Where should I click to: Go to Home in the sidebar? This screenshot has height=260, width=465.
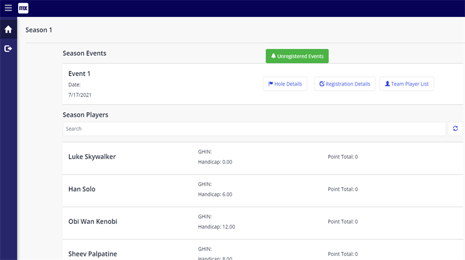8,29
